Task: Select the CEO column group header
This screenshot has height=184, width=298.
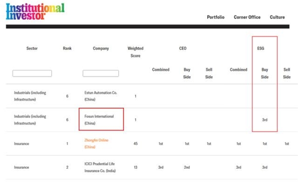Action: pos(183,49)
